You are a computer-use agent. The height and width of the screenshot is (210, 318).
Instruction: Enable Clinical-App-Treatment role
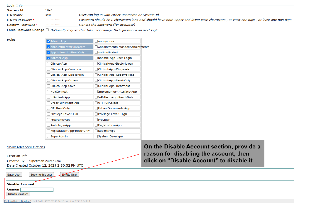(x=96, y=86)
